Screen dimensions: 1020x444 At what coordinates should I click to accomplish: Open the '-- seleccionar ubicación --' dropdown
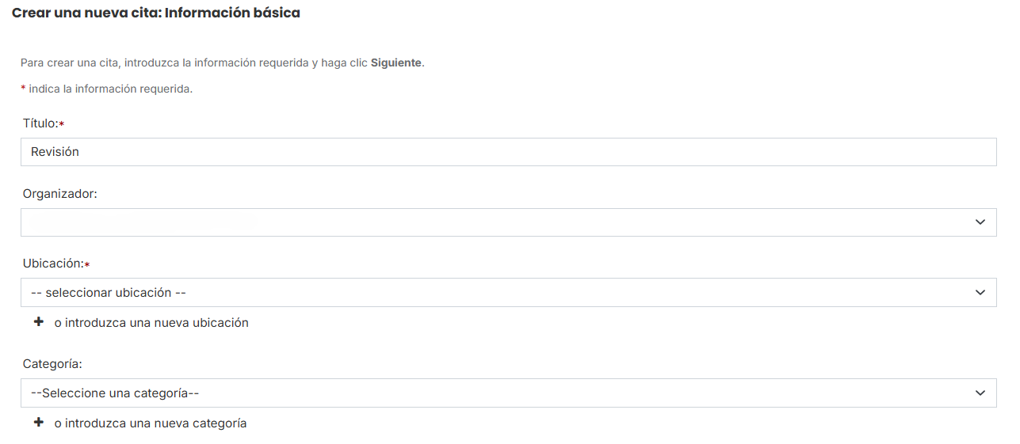[509, 292]
